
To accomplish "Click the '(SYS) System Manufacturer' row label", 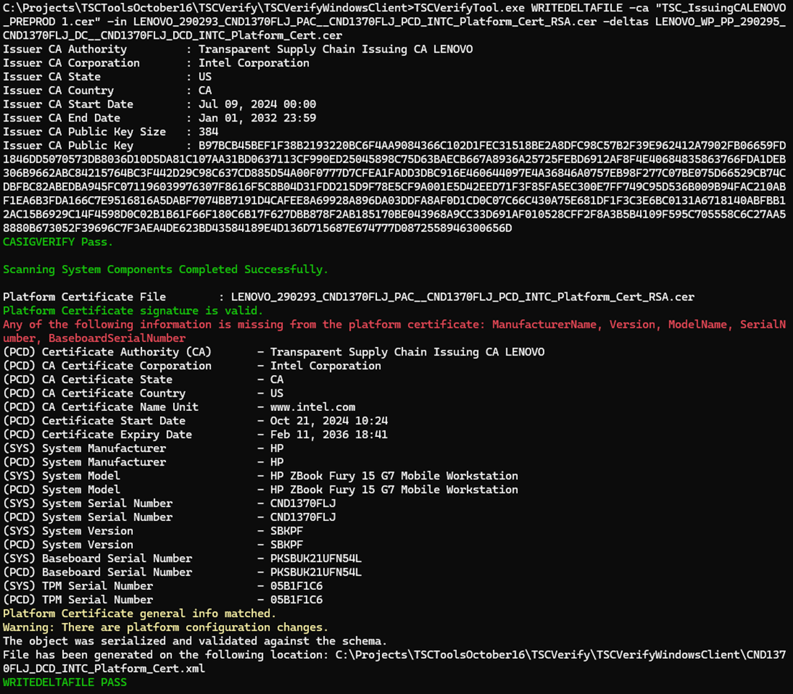I will (85, 448).
